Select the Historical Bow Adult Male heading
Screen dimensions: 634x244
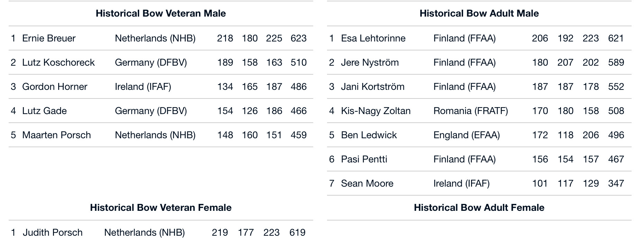pyautogui.click(x=479, y=13)
